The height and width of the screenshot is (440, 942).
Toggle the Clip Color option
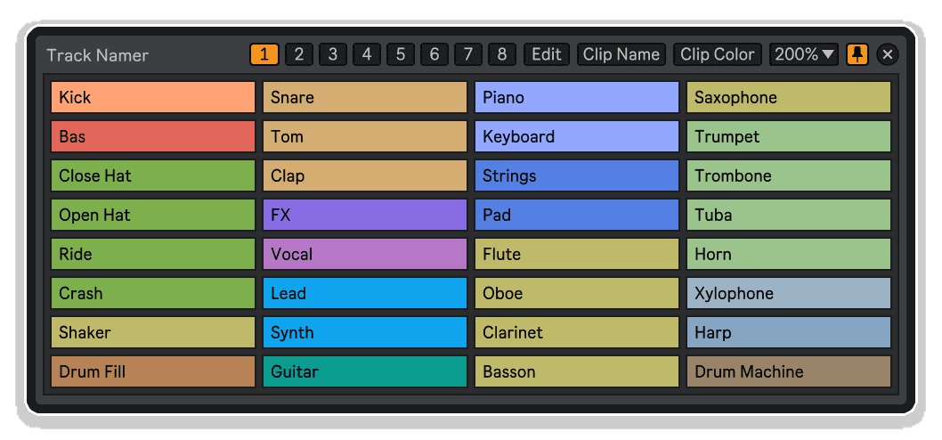tap(718, 54)
